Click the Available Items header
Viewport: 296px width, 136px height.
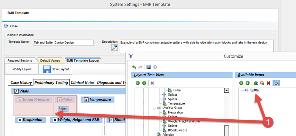(x=265, y=75)
